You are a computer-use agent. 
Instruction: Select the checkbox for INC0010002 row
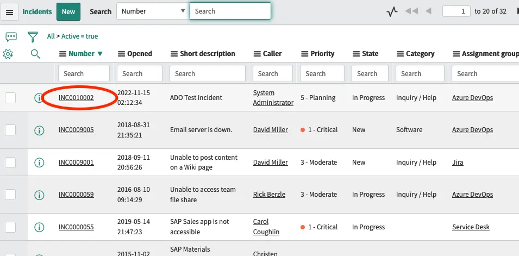click(x=10, y=98)
